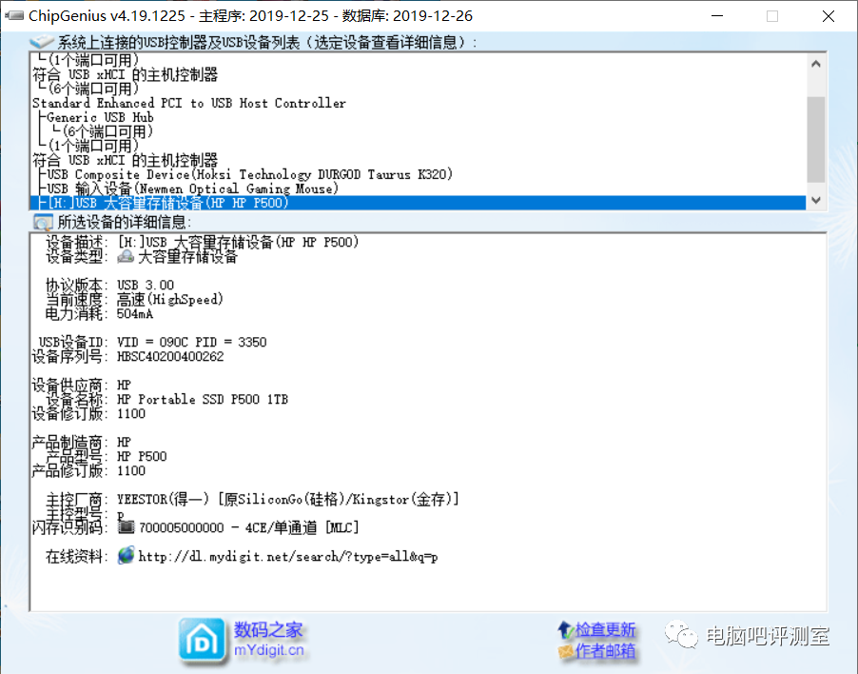Select Standard Enhanced PCI to USB Host Controller
The image size is (858, 674).
(x=188, y=103)
